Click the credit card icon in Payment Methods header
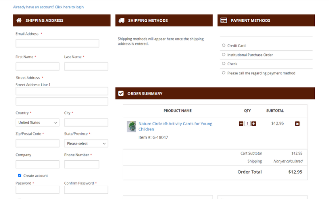Image resolution: width=329 pixels, height=199 pixels. (224, 20)
